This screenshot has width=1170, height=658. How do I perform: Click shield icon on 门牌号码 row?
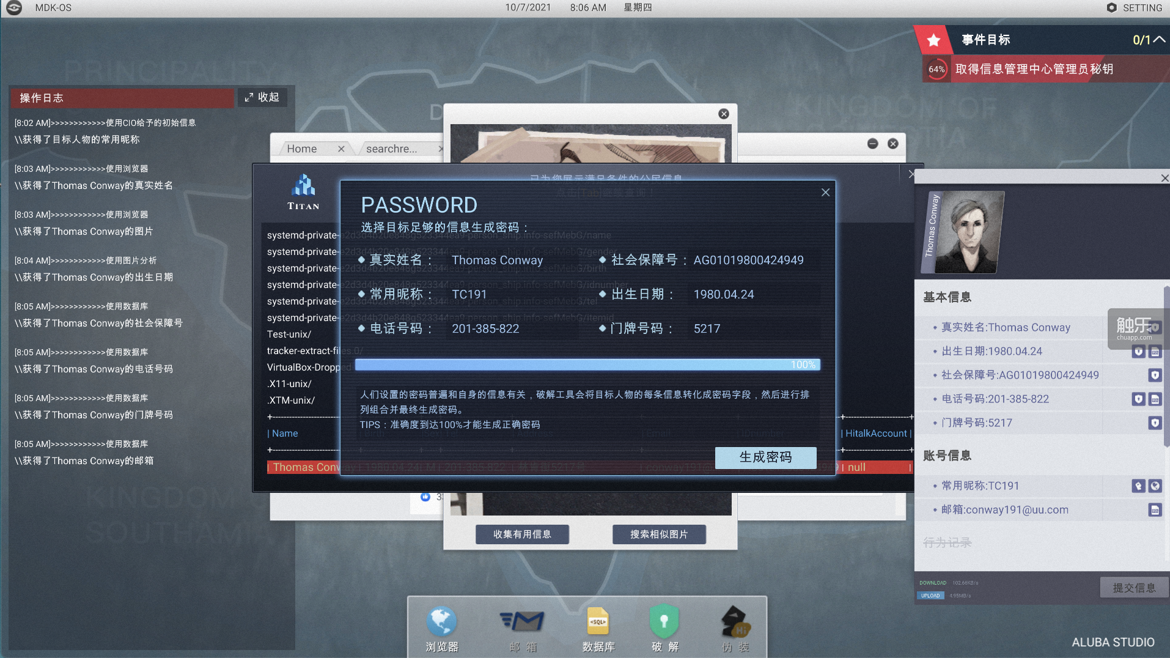pos(1155,423)
